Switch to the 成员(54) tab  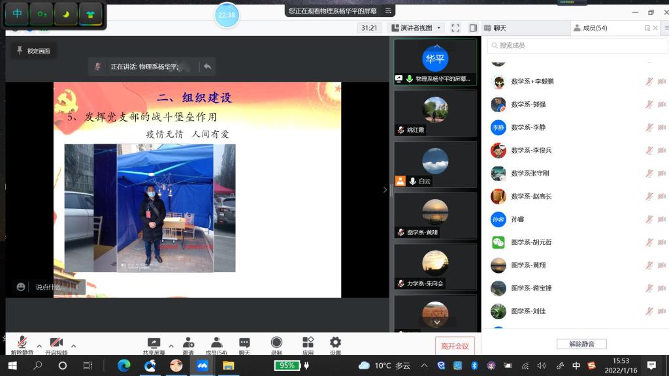[595, 28]
